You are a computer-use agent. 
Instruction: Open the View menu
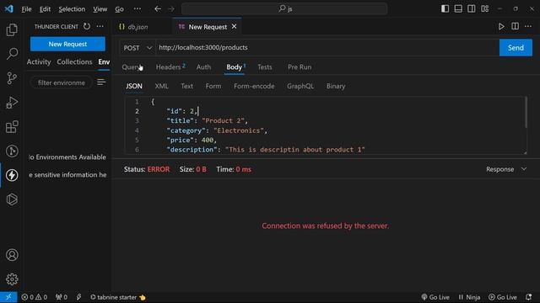click(100, 9)
